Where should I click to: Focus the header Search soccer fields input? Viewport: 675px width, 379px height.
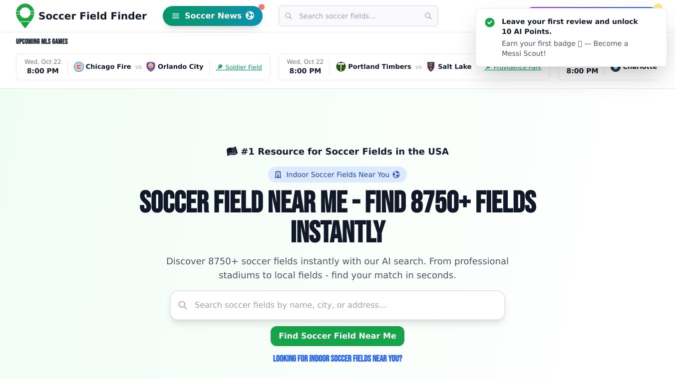pyautogui.click(x=358, y=16)
